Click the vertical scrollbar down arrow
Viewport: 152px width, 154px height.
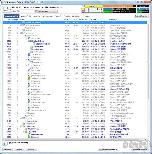(x=148, y=137)
